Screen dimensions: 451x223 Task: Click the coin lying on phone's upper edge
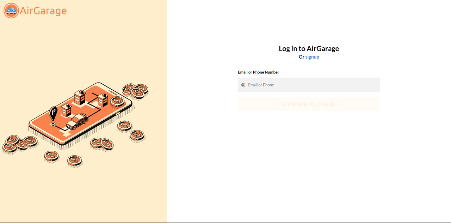coord(117,102)
